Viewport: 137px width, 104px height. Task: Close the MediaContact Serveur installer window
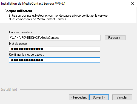[x=133, y=4]
